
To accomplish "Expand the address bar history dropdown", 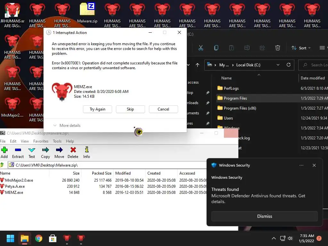I will tap(278, 65).
